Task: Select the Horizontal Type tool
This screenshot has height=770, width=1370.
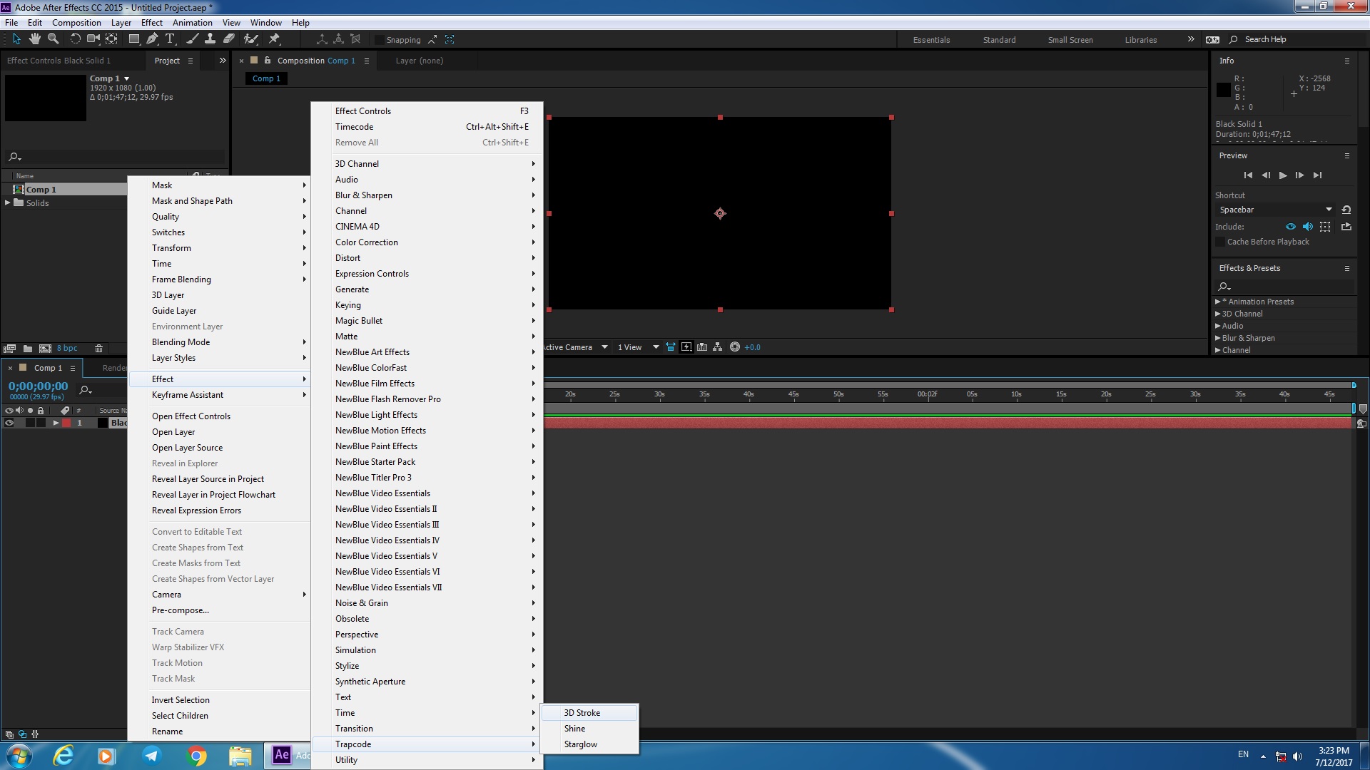Action: 170,39
